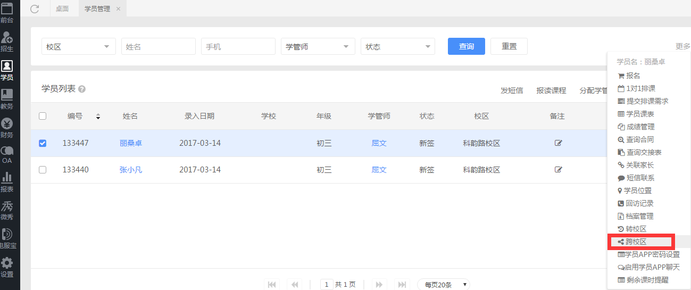Click the 发短信 send SMS link
The height and width of the screenshot is (290, 691).
512,90
